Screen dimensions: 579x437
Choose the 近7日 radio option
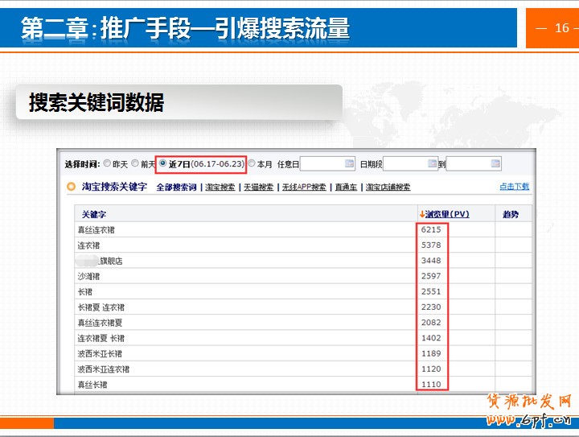[163, 163]
